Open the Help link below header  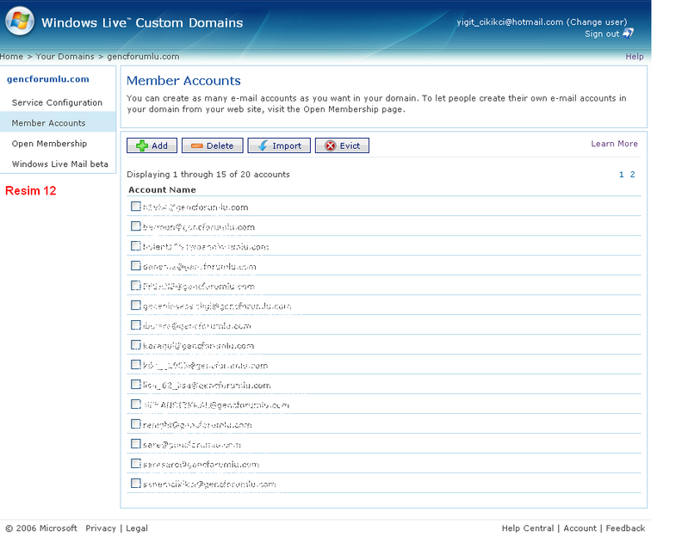point(635,57)
